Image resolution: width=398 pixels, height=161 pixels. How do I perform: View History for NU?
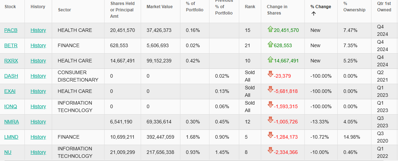[38, 152]
